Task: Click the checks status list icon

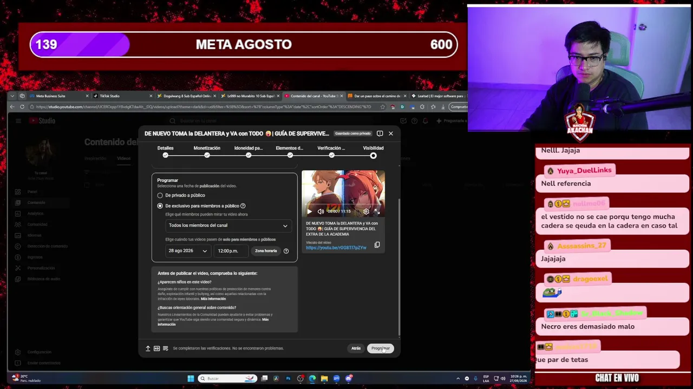Action: click(166, 348)
